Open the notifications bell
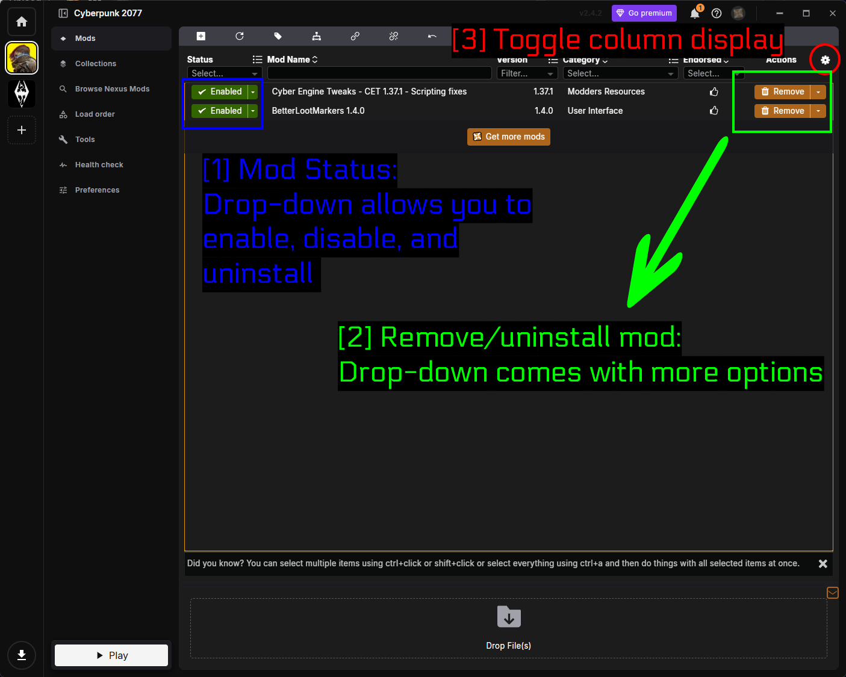 coord(695,13)
